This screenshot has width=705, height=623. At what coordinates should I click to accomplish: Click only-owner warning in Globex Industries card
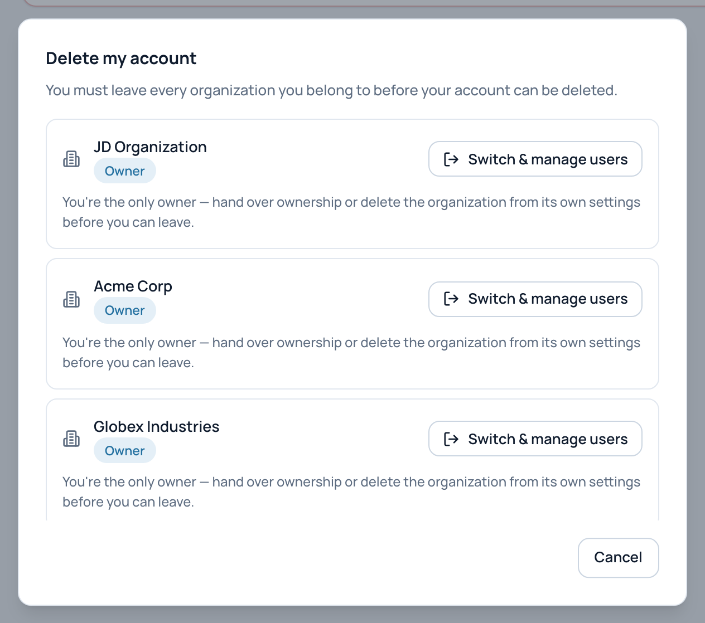(351, 492)
